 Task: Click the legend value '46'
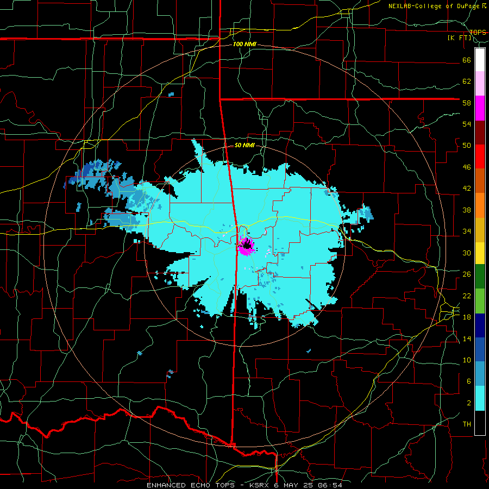click(467, 167)
